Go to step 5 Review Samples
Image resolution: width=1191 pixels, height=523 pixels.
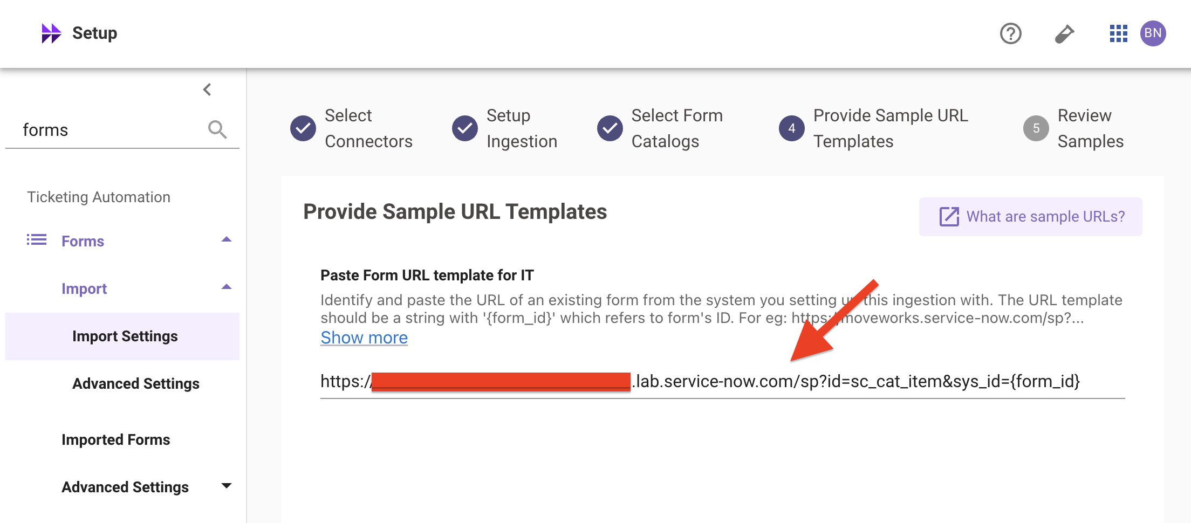pos(1073,128)
